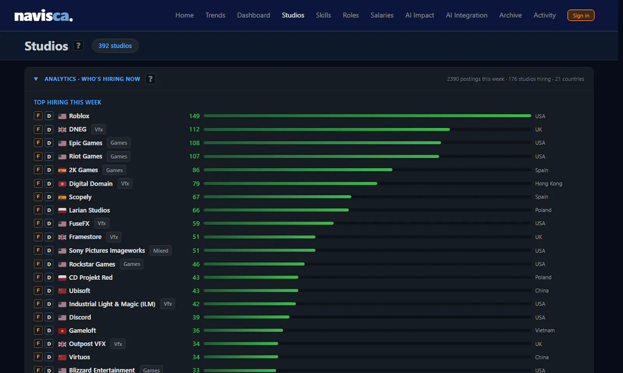
Task: Click the F icon for DNEG
Action: 38,129
